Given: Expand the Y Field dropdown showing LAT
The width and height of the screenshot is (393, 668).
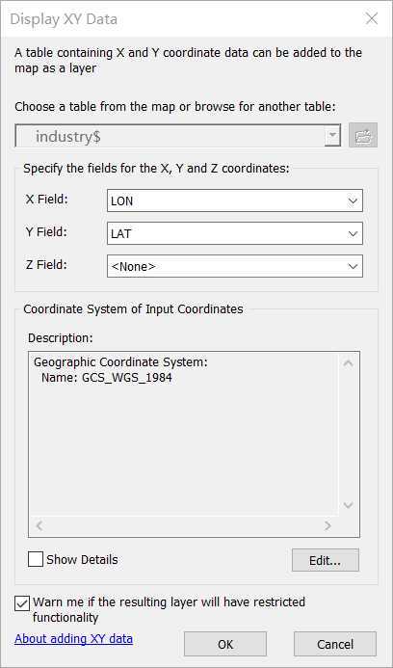Looking at the screenshot, I should [235, 233].
